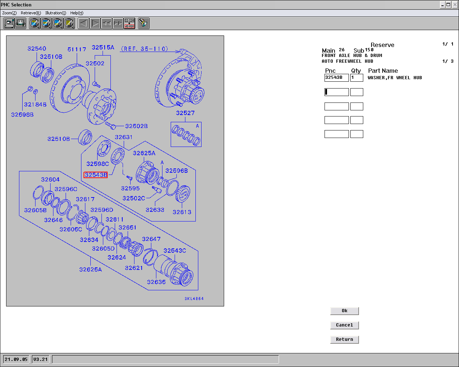Click the flashlight icon in toolbar
Screen dimensions: 459x367
pyautogui.click(x=144, y=23)
